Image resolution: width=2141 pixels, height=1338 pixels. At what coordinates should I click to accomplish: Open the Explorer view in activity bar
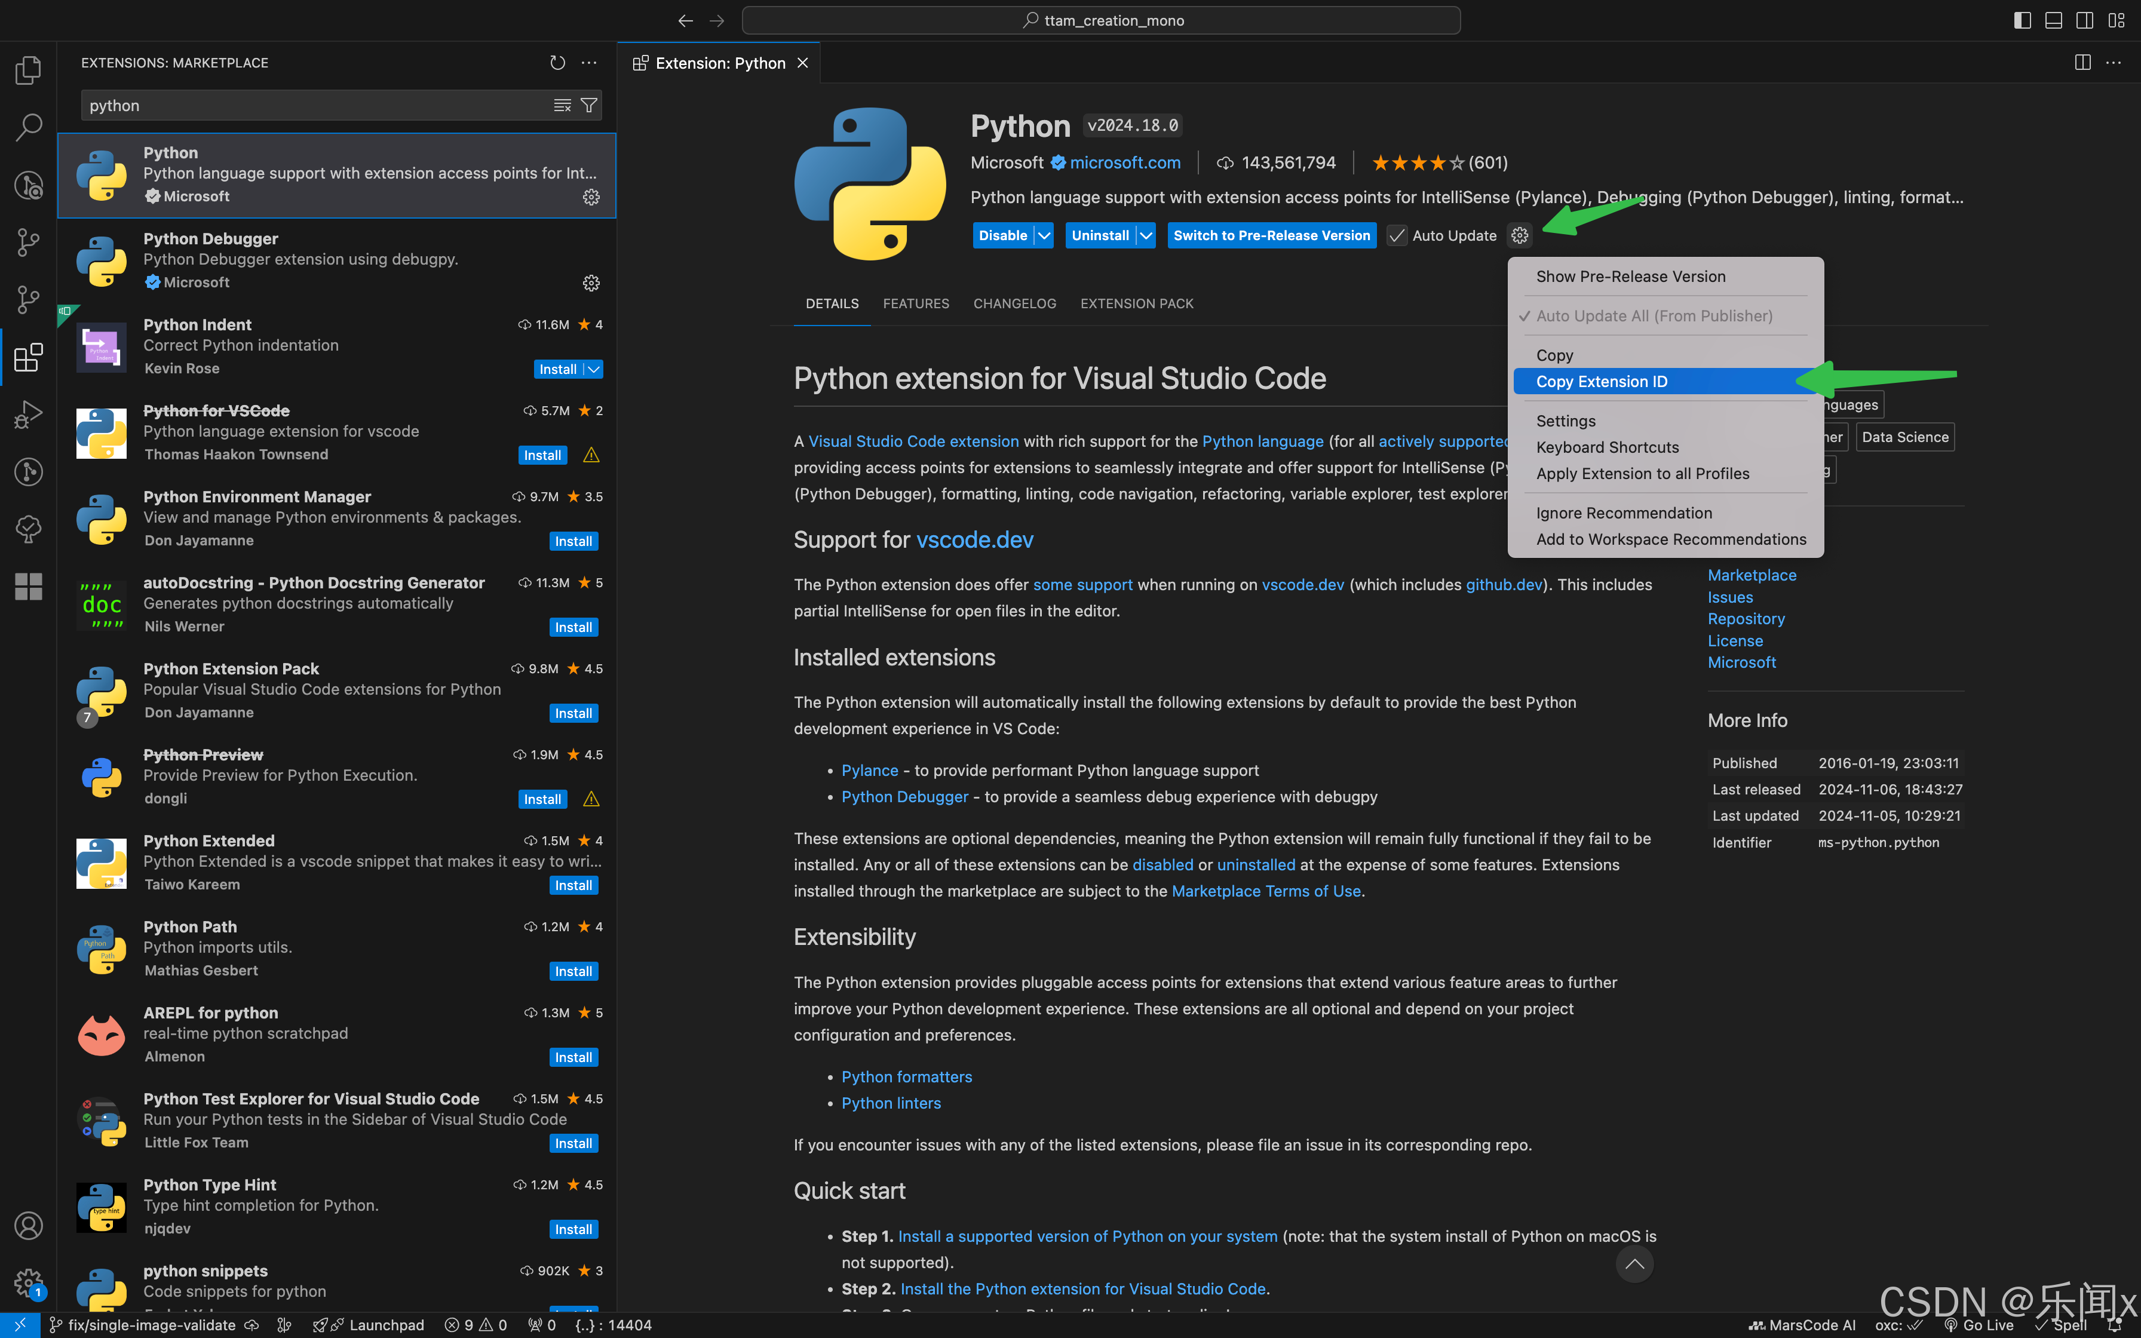[x=28, y=70]
